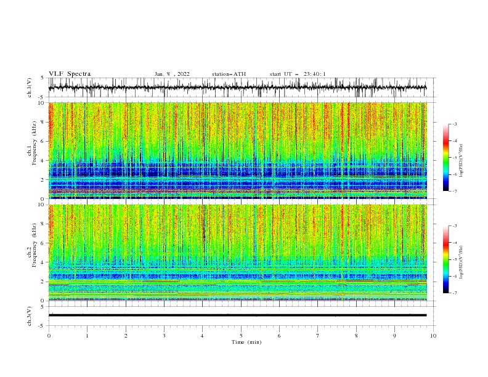Click the ch.3(V) flat waveform trace

coord(237,315)
